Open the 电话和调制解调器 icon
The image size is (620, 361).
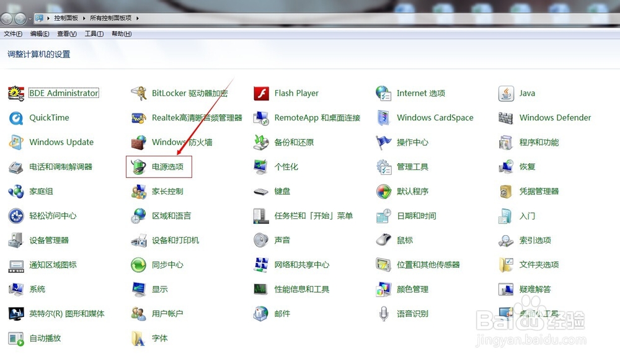(16, 167)
